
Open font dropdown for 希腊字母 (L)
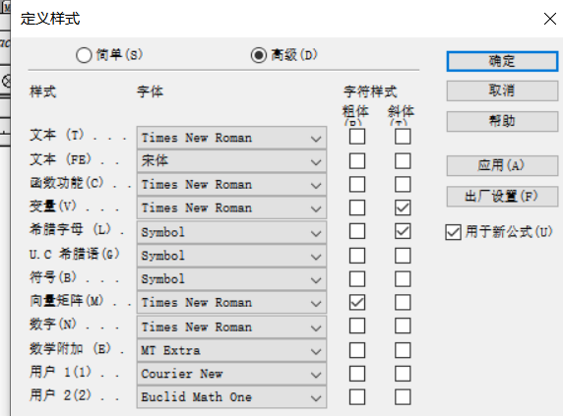click(231, 232)
